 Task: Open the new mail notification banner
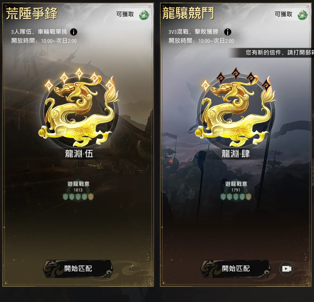[271, 53]
